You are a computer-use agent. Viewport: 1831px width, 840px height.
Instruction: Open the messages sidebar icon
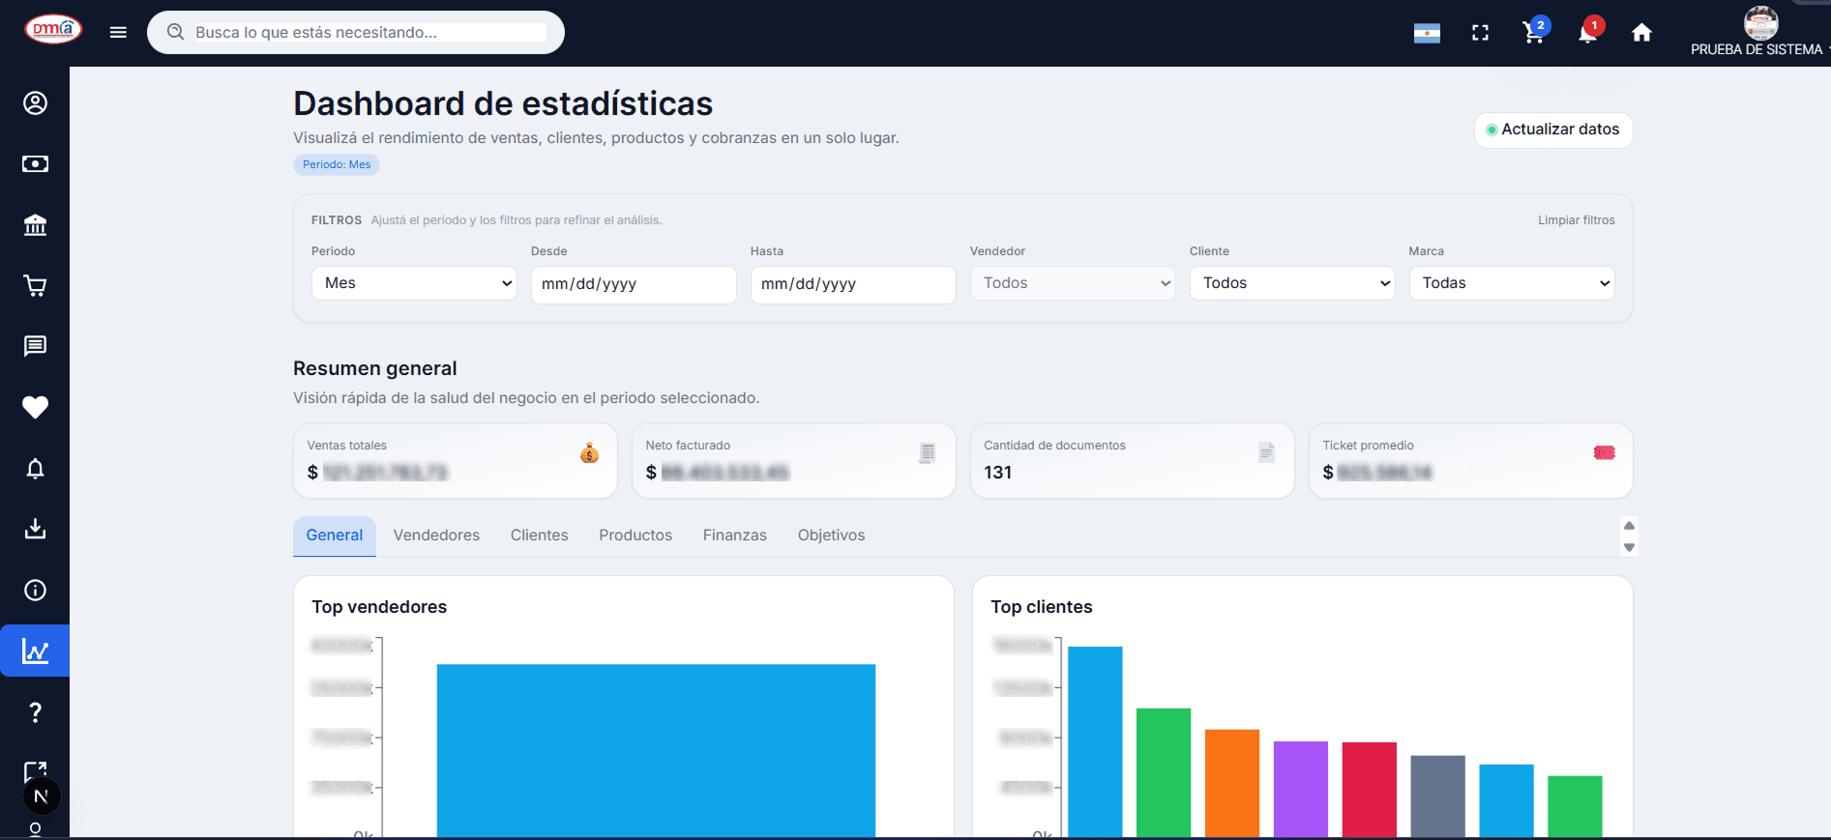click(x=35, y=346)
